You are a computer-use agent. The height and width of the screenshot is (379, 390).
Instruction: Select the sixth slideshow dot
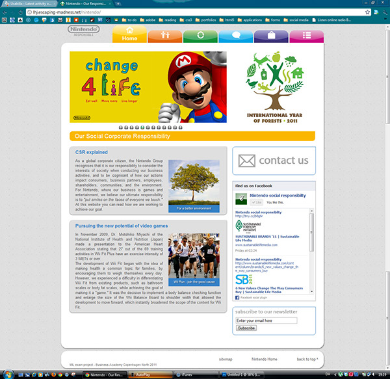pos(148,127)
